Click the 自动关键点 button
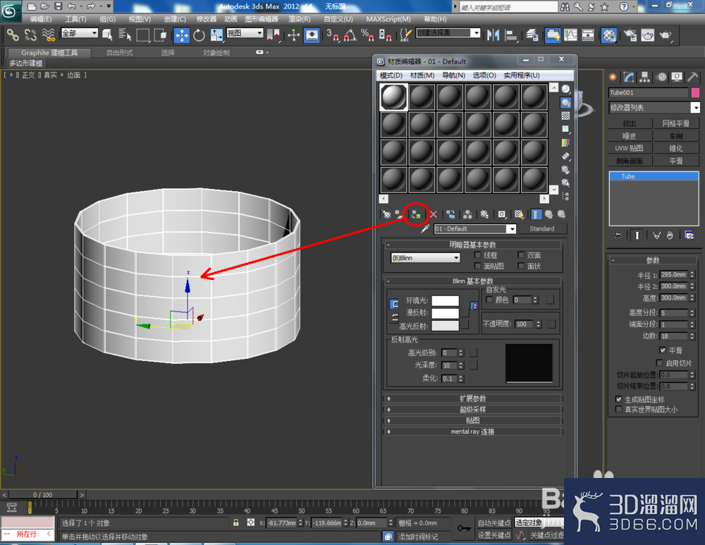Screen dimensions: 705x545 493,523
